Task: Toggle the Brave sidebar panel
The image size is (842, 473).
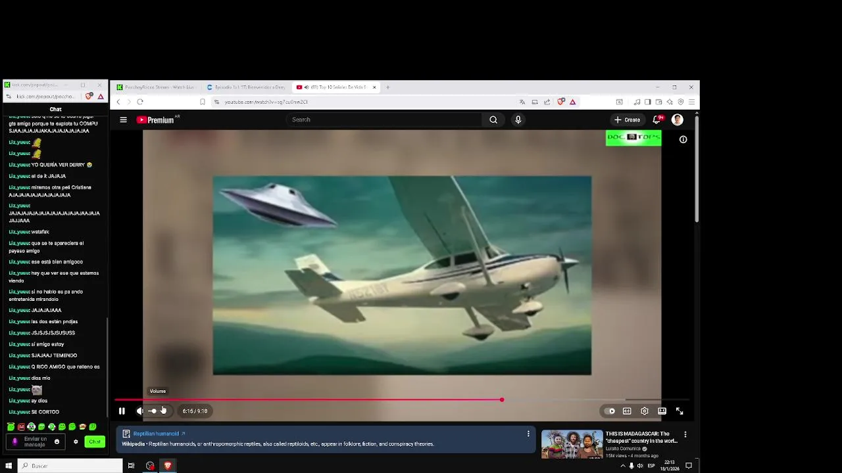Action: click(x=648, y=102)
